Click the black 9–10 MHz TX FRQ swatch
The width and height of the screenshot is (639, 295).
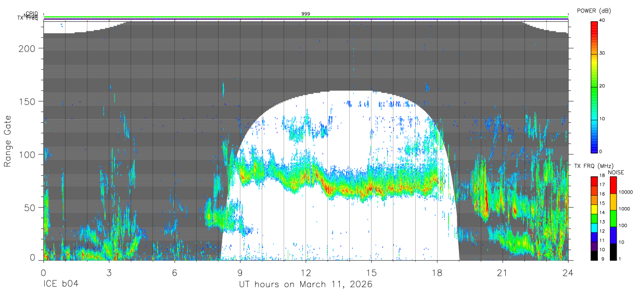[594, 255]
